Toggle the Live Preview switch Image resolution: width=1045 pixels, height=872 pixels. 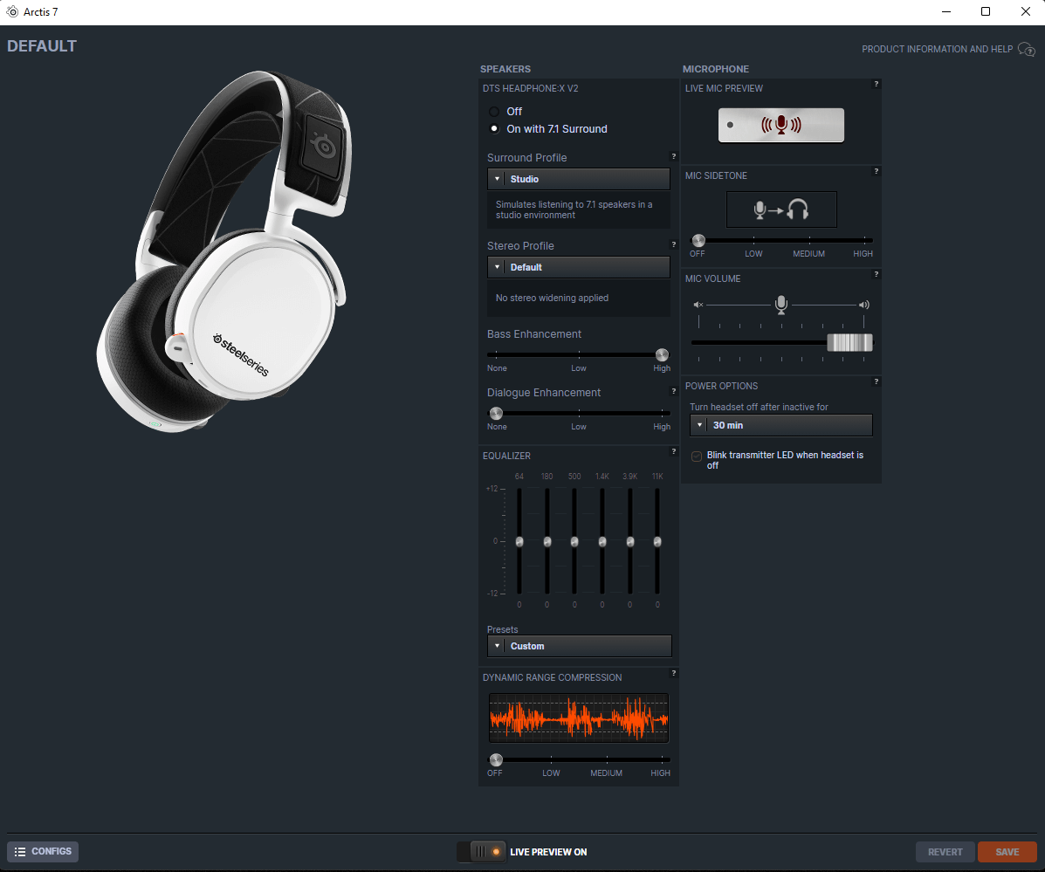[x=481, y=851]
